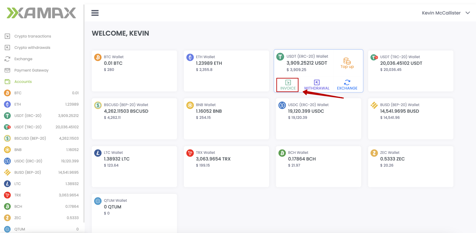Click the TRX coin icon in sidebar

[7, 195]
